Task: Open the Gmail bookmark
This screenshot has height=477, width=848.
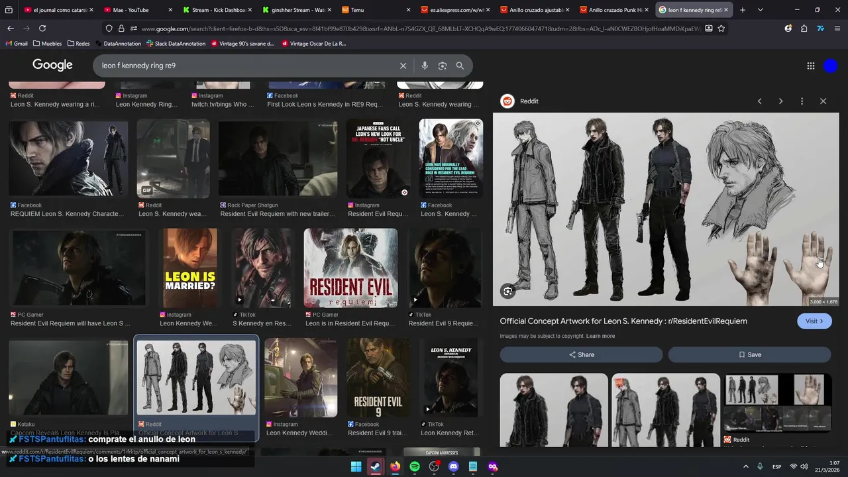Action: (x=17, y=44)
